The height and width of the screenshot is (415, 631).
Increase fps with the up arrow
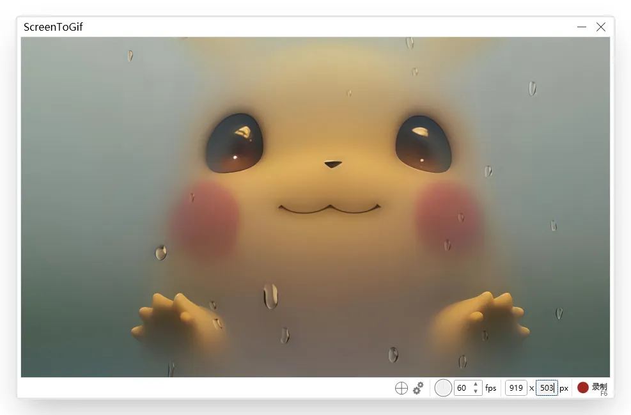pos(476,384)
